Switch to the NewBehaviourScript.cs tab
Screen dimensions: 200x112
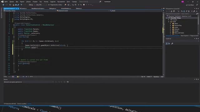click(x=38, y=8)
